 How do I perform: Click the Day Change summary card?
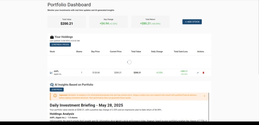[x=109, y=22]
